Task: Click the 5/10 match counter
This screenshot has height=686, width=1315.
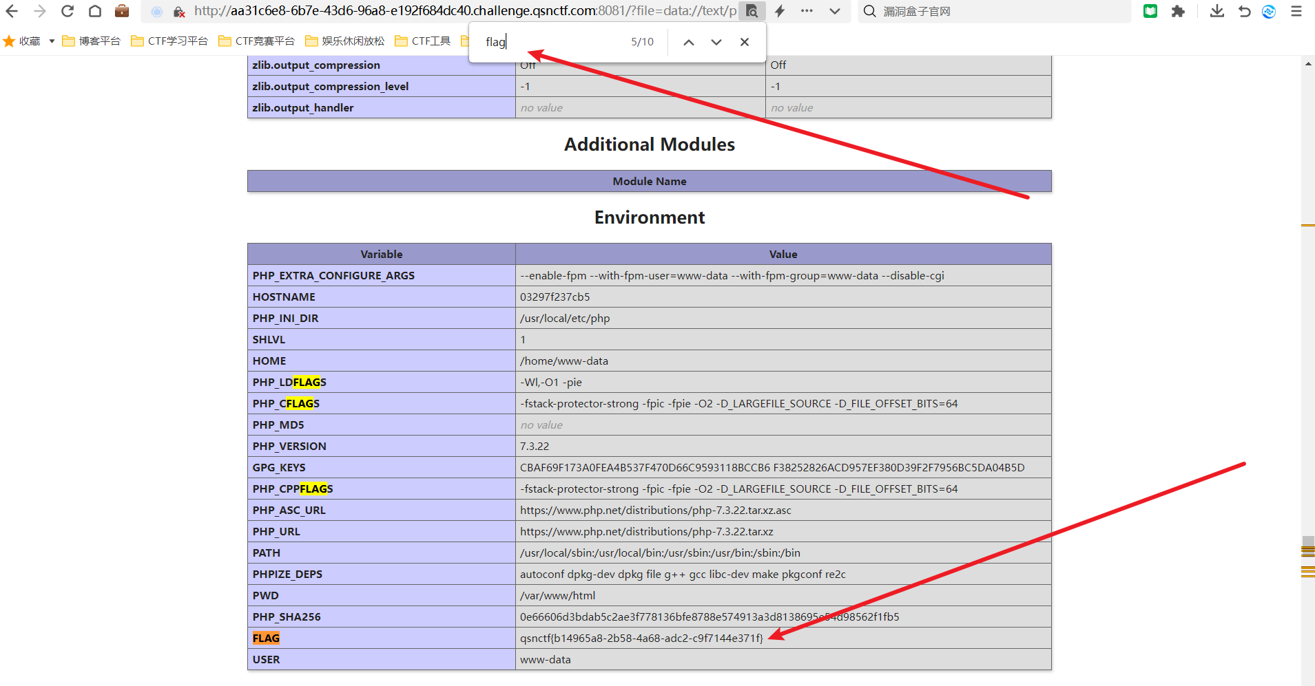Action: 642,42
